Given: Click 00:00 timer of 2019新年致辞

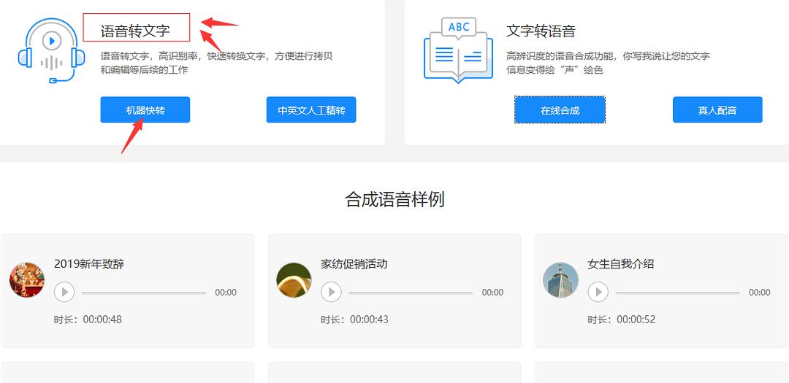Looking at the screenshot, I should (x=226, y=293).
